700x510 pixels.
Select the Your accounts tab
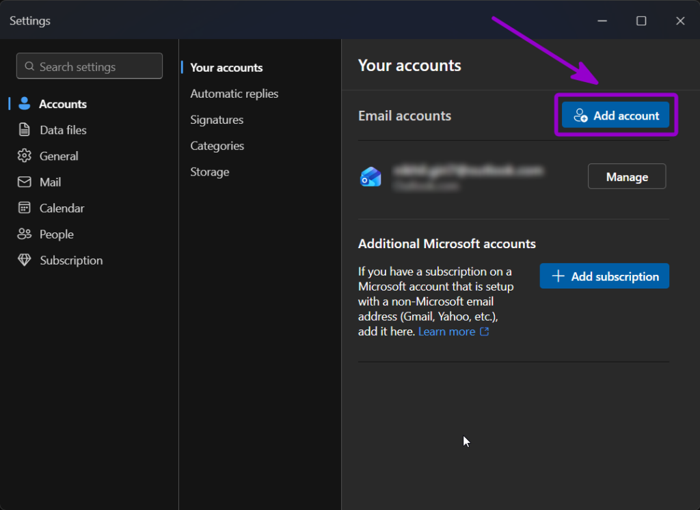coord(226,68)
